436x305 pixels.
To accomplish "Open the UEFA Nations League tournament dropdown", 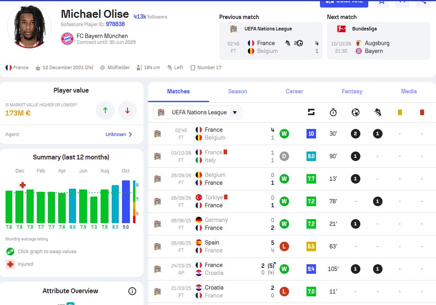I will tap(197, 112).
